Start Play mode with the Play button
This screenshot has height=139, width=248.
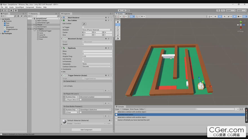tap(120, 10)
